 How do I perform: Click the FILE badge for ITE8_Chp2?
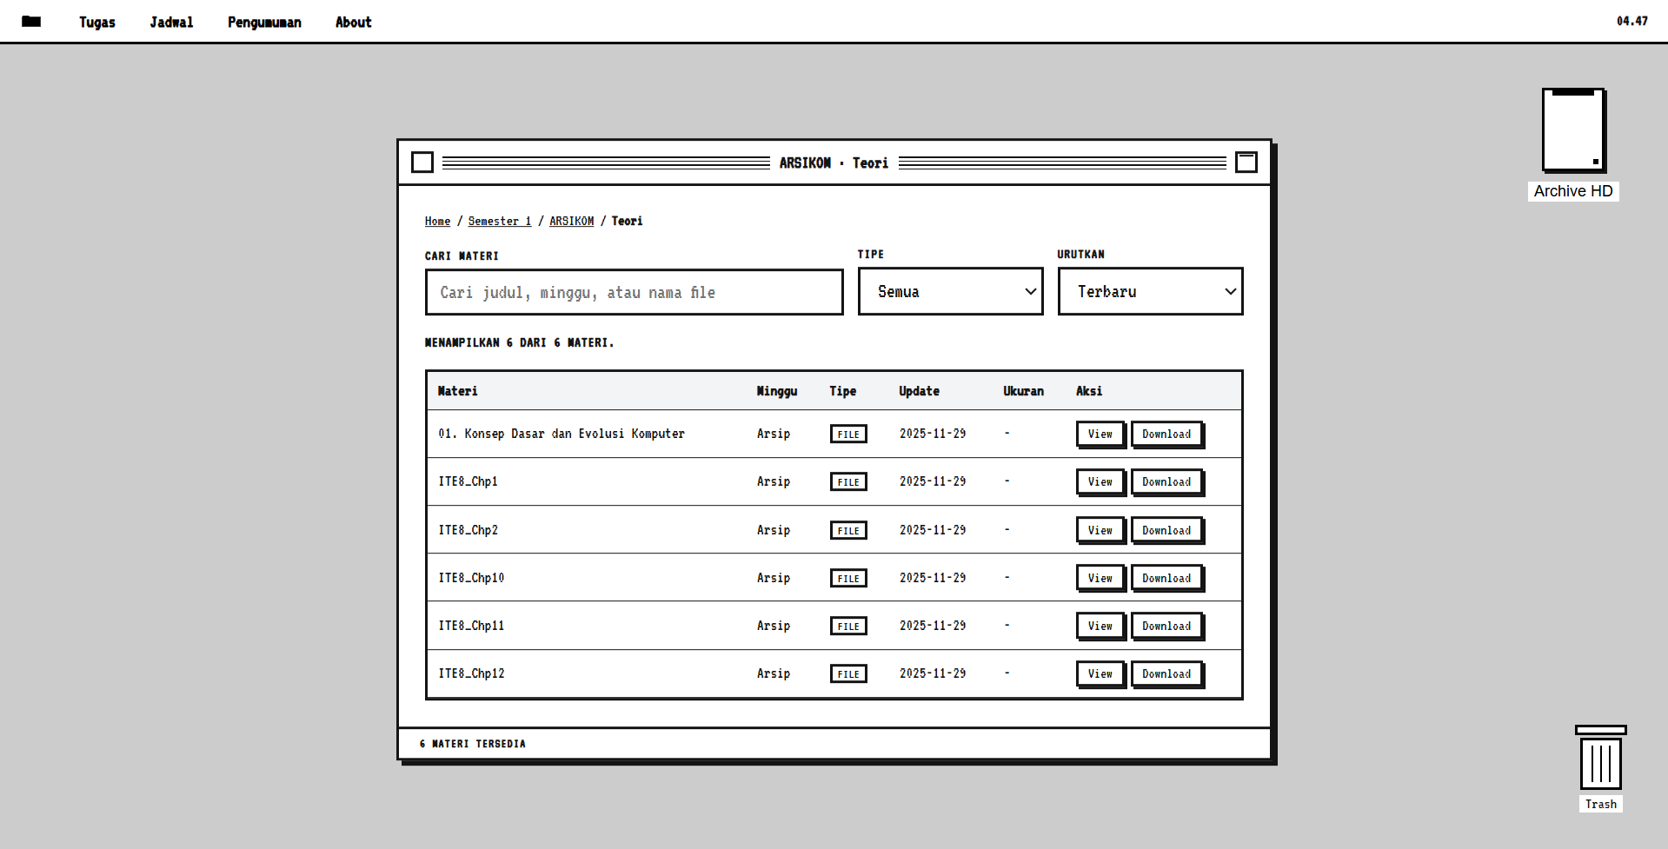[848, 531]
